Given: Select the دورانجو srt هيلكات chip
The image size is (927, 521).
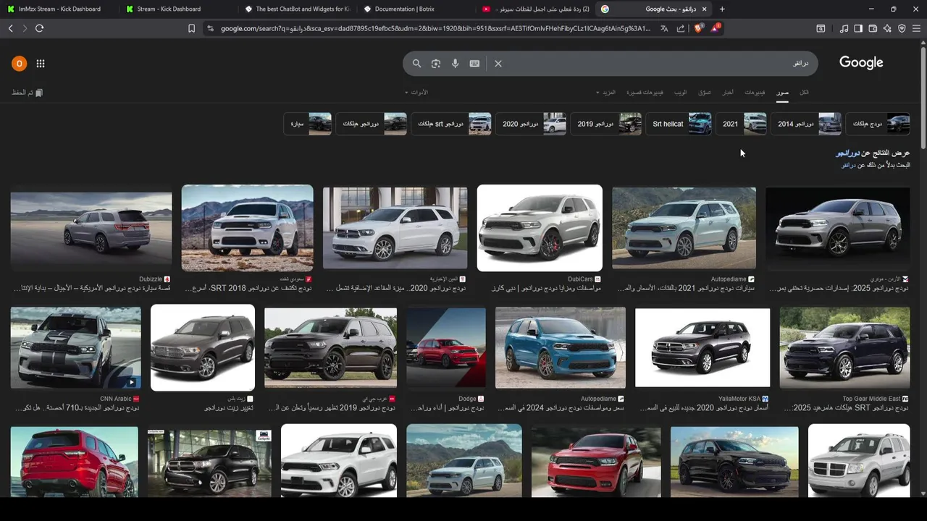Looking at the screenshot, I should point(451,124).
